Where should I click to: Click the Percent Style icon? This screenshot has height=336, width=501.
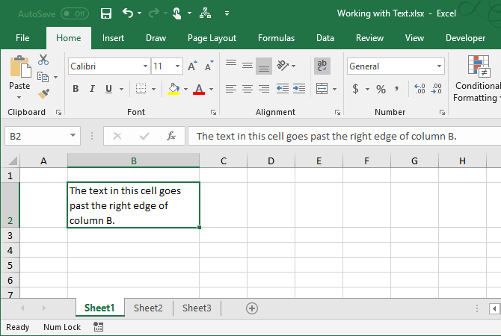click(x=381, y=89)
